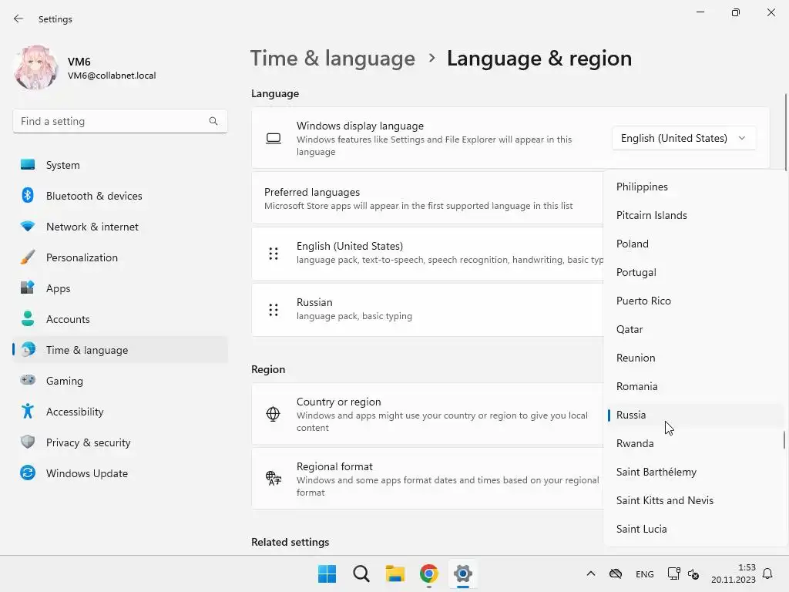Select Windows Update in sidebar

[x=119, y=473]
